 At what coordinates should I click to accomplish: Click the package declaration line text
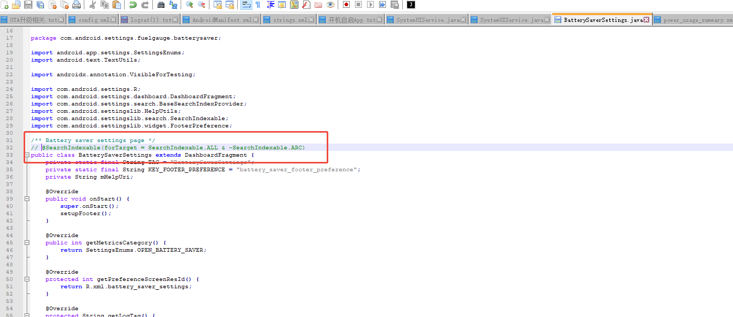[x=126, y=38]
